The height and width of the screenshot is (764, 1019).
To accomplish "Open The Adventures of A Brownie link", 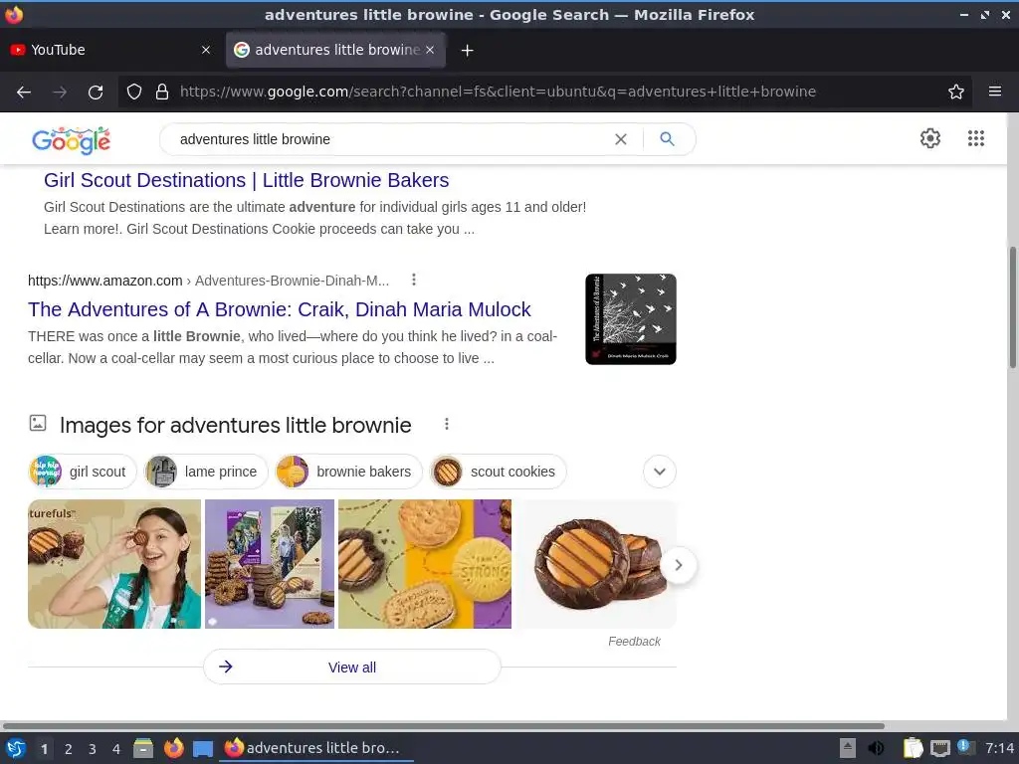I will (x=280, y=309).
